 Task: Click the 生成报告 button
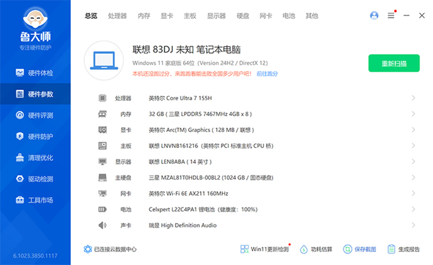tap(404, 249)
